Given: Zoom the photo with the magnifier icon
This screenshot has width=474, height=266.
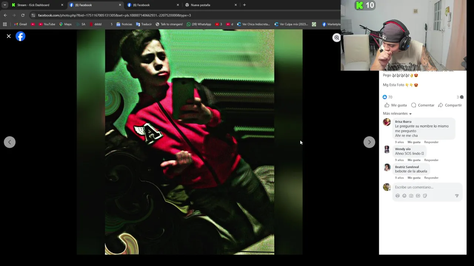Looking at the screenshot, I should [x=336, y=38].
